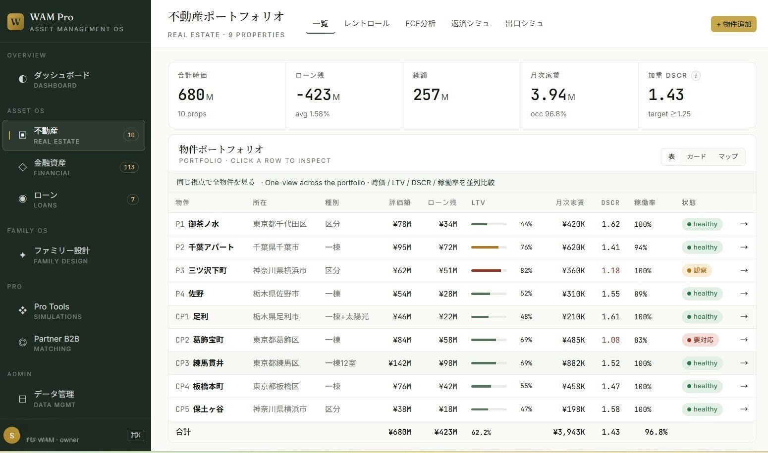Image resolution: width=768 pixels, height=453 pixels.
Task: Open ローン loans via its circle icon
Action: tap(22, 199)
